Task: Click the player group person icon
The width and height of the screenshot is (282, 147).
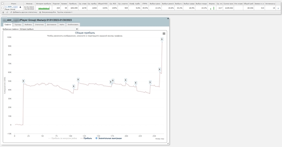Action: 20,7
